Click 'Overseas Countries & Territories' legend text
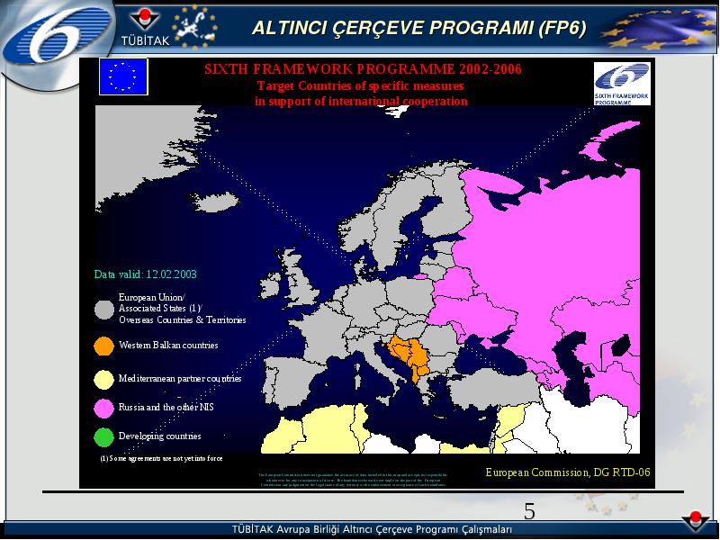 pos(183,319)
